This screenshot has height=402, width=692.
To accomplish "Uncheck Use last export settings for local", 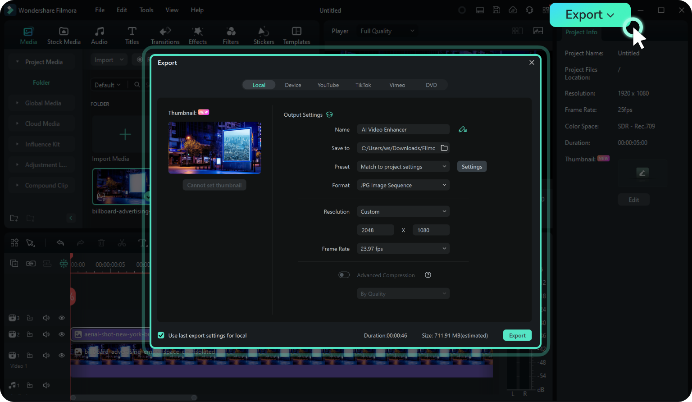I will 161,335.
